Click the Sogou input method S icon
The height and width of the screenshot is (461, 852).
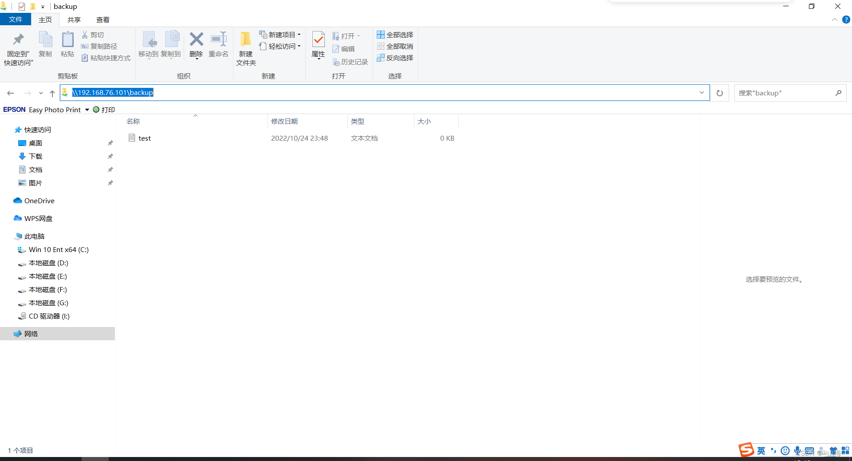point(746,449)
